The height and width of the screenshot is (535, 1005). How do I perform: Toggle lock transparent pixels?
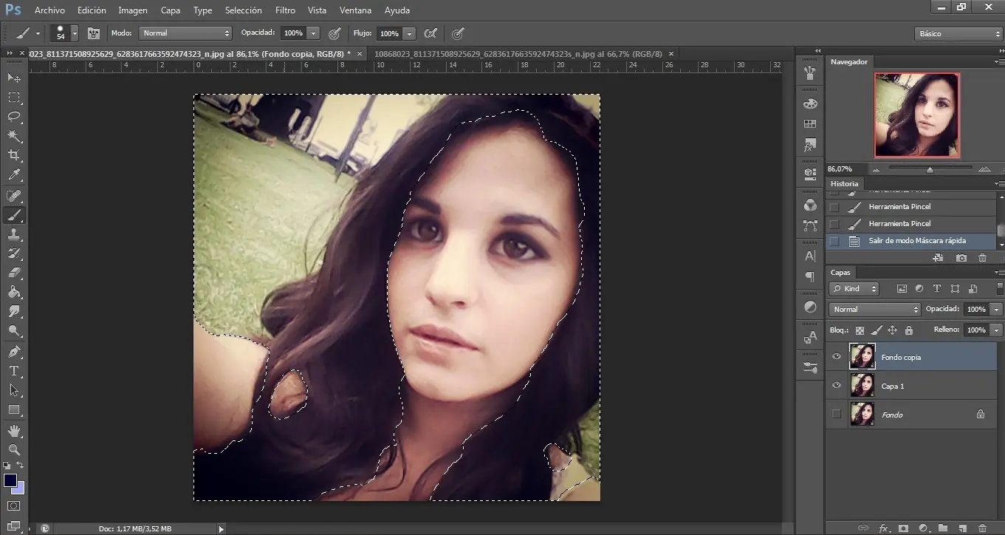pyautogui.click(x=860, y=330)
